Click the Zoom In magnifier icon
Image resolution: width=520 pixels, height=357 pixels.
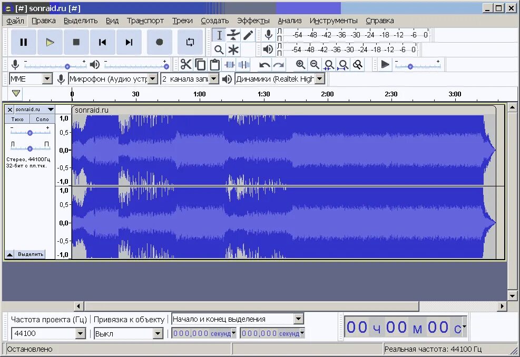pyautogui.click(x=300, y=64)
